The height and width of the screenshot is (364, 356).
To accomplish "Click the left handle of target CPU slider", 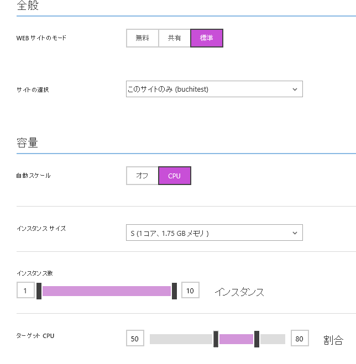I will (216, 339).
